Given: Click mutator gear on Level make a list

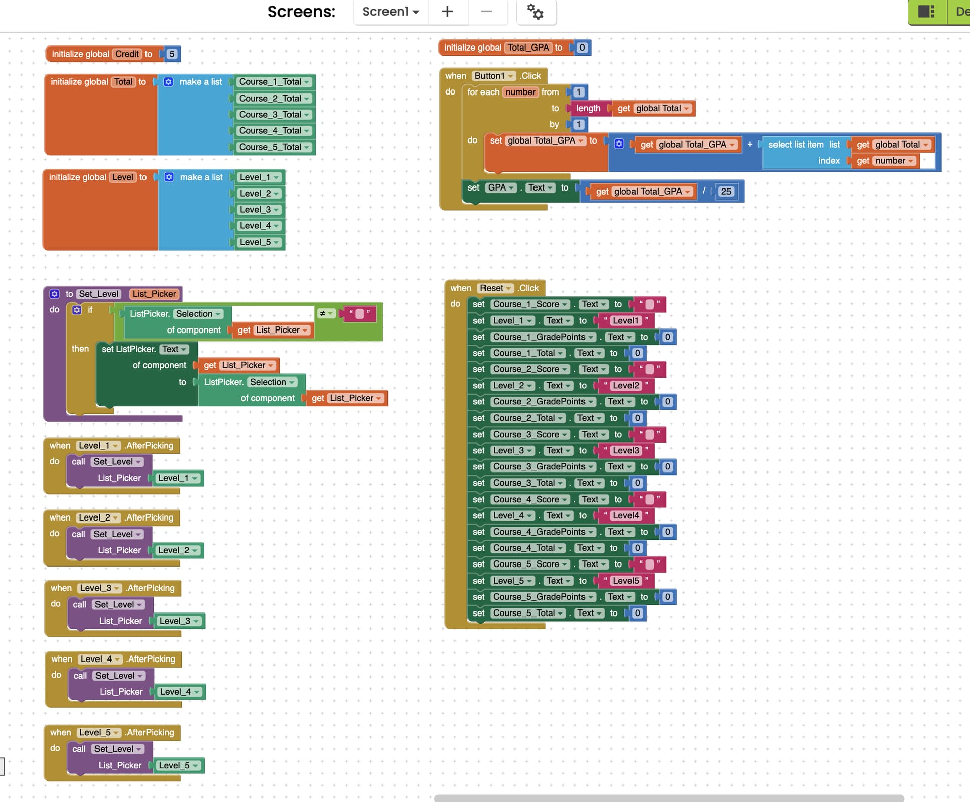Looking at the screenshot, I should 169,177.
